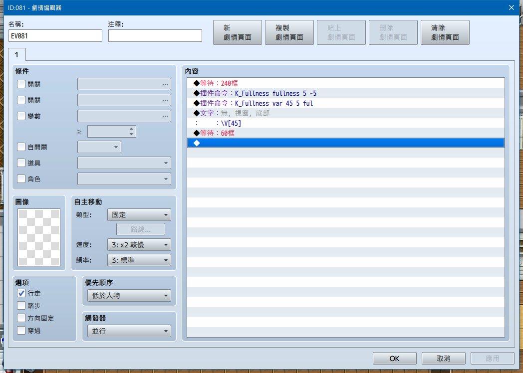Tick the 變數 condition checkbox
Image resolution: width=523 pixels, height=373 pixels.
[21, 116]
